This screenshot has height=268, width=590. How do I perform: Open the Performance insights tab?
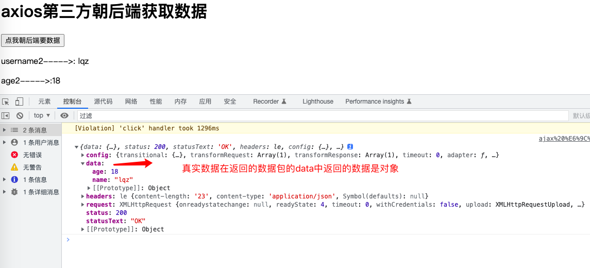(x=378, y=102)
